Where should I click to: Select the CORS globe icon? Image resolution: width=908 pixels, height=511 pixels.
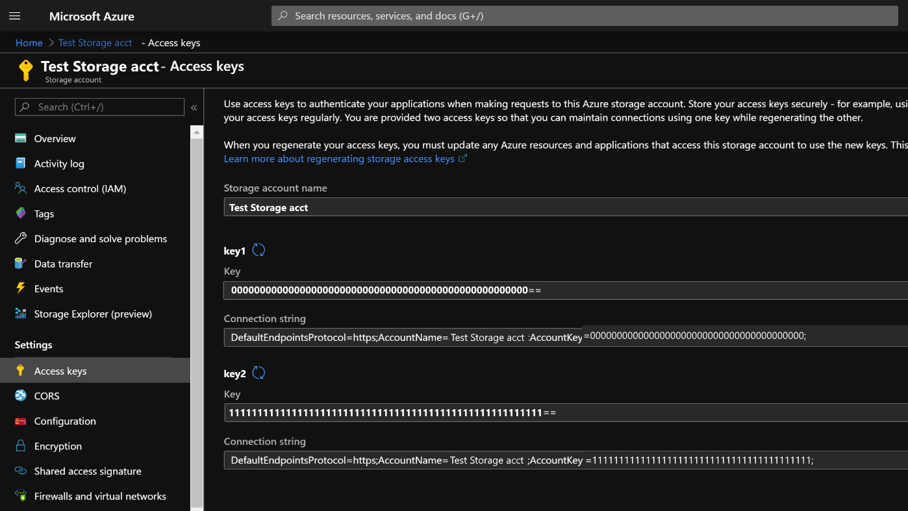coord(21,395)
